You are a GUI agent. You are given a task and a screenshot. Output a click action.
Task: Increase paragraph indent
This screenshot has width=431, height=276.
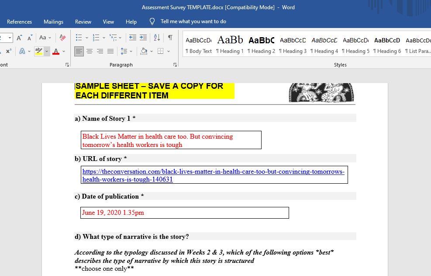coord(143,38)
